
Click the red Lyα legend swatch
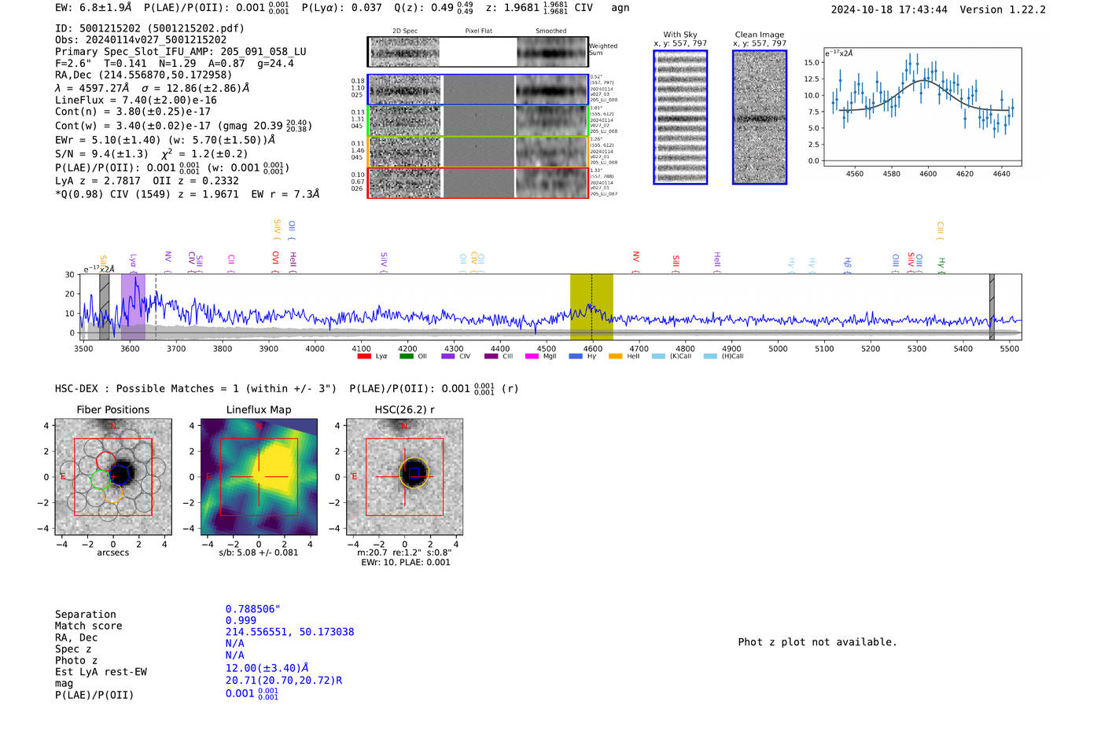click(x=363, y=356)
